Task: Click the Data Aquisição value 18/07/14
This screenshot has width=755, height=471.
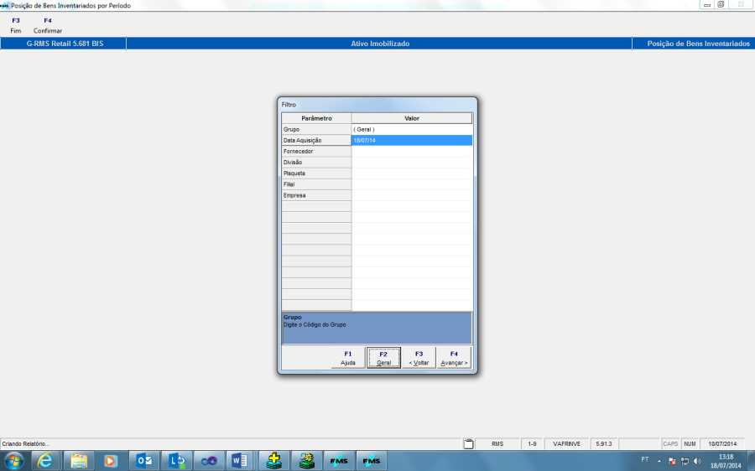Action: 412,141
